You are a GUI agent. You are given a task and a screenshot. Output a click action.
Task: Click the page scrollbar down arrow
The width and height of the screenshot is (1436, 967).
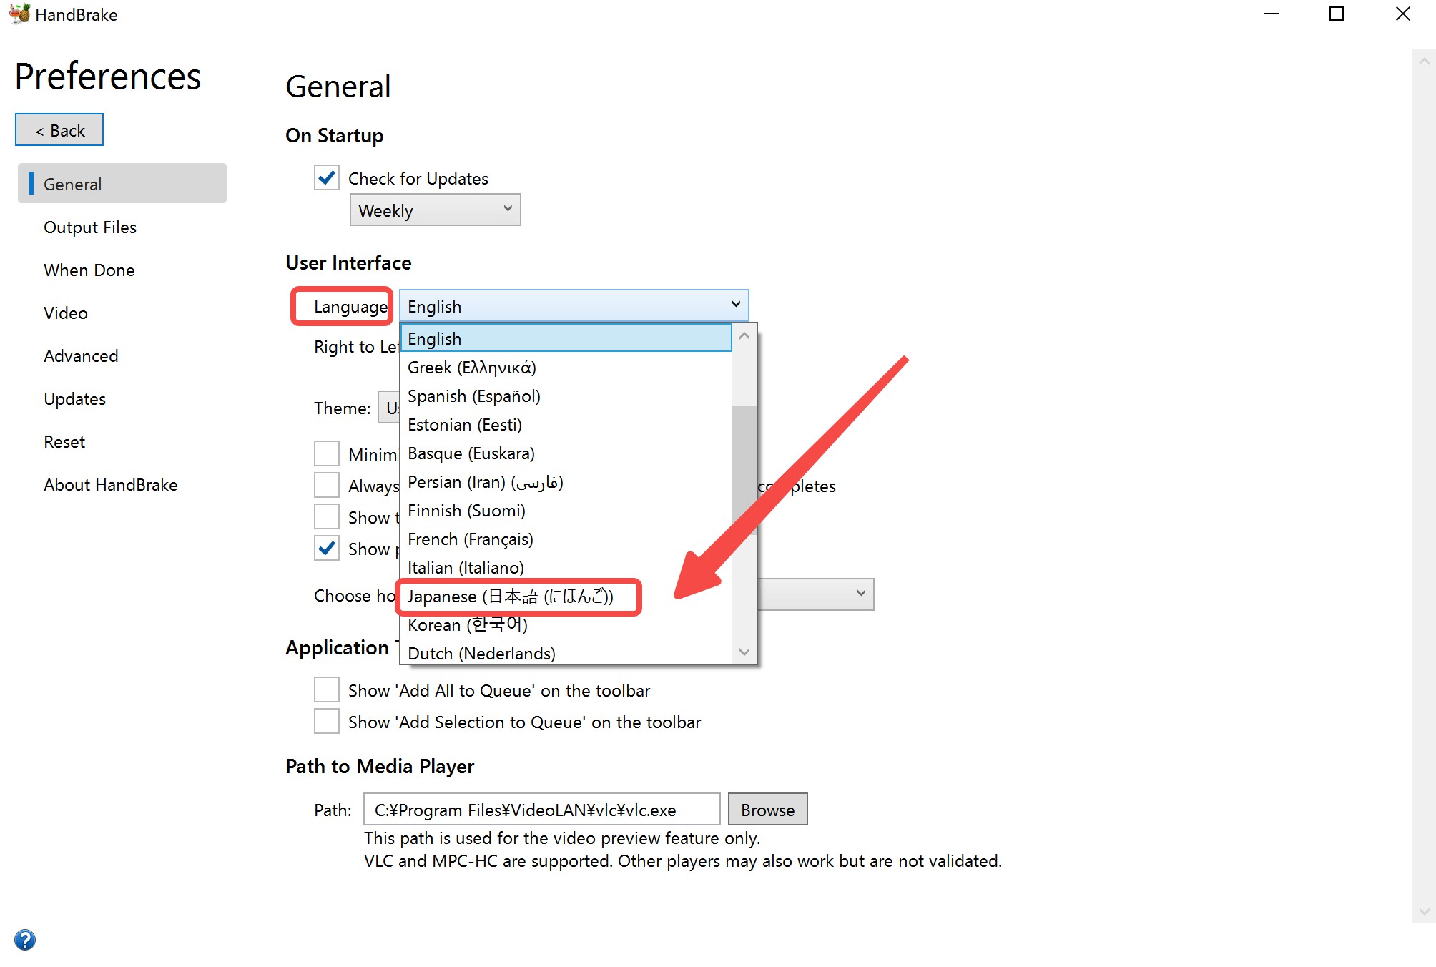click(x=1424, y=912)
